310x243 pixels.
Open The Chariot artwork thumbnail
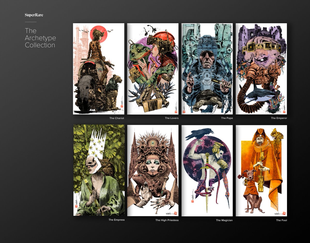[x=99, y=69]
